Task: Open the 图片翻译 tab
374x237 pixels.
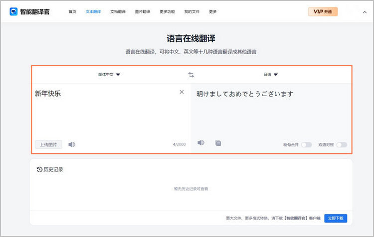Action: pos(143,11)
